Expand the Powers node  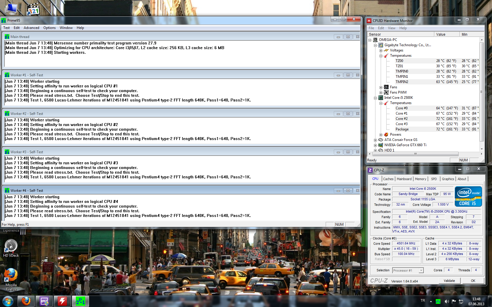tap(381, 135)
